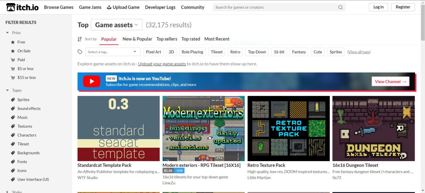Click the View Channel button

390,81
